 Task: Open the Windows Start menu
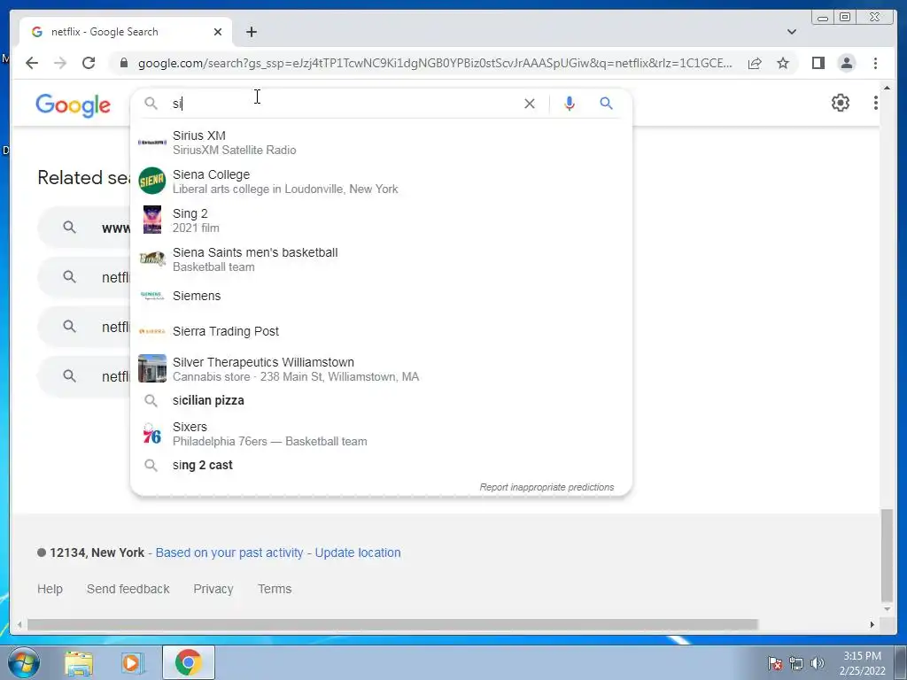pyautogui.click(x=23, y=662)
